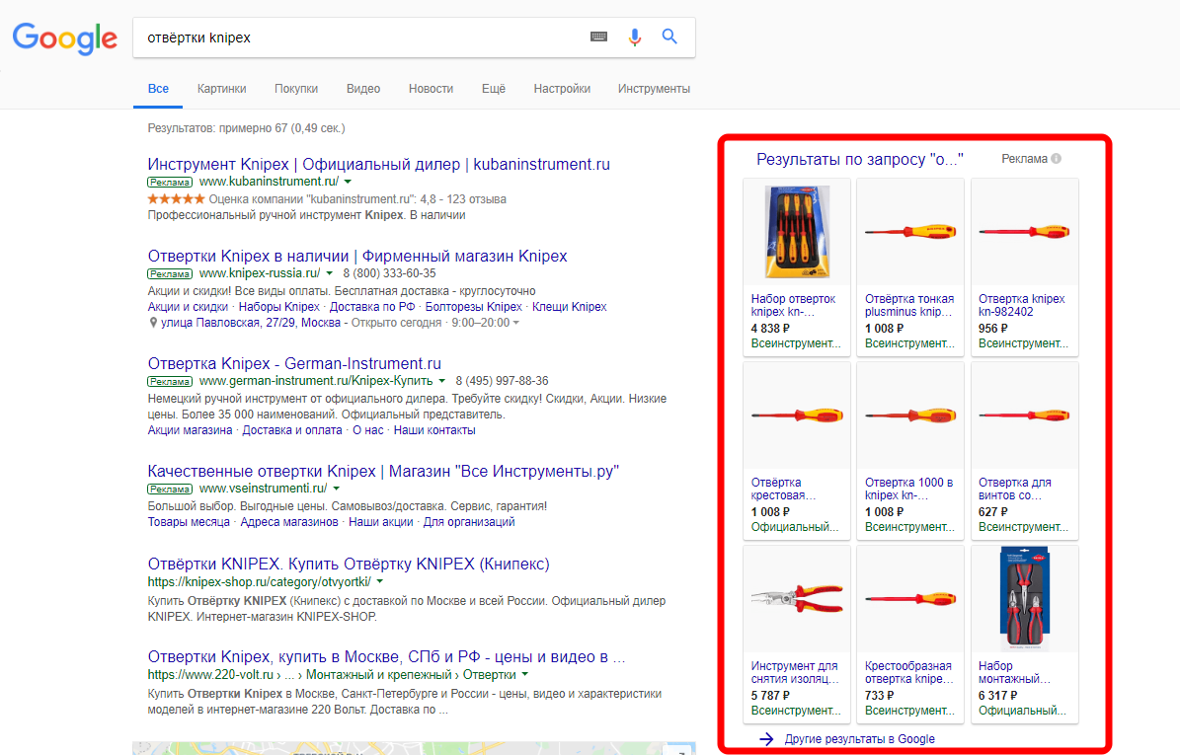1180x755 pixels.
Task: Open the Ещё menu
Action: click(494, 89)
